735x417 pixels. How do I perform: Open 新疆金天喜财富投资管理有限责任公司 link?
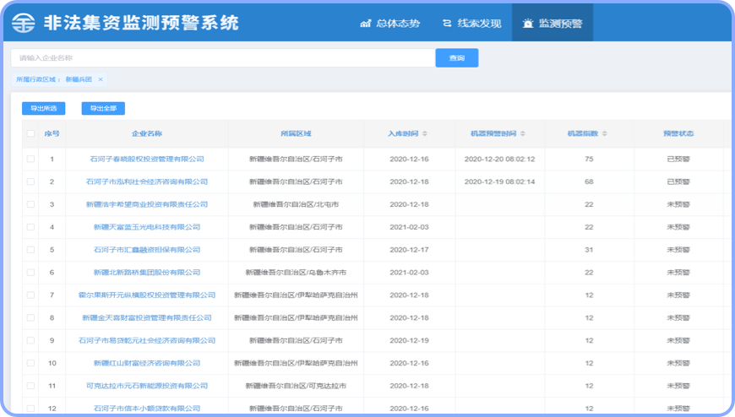pos(147,317)
